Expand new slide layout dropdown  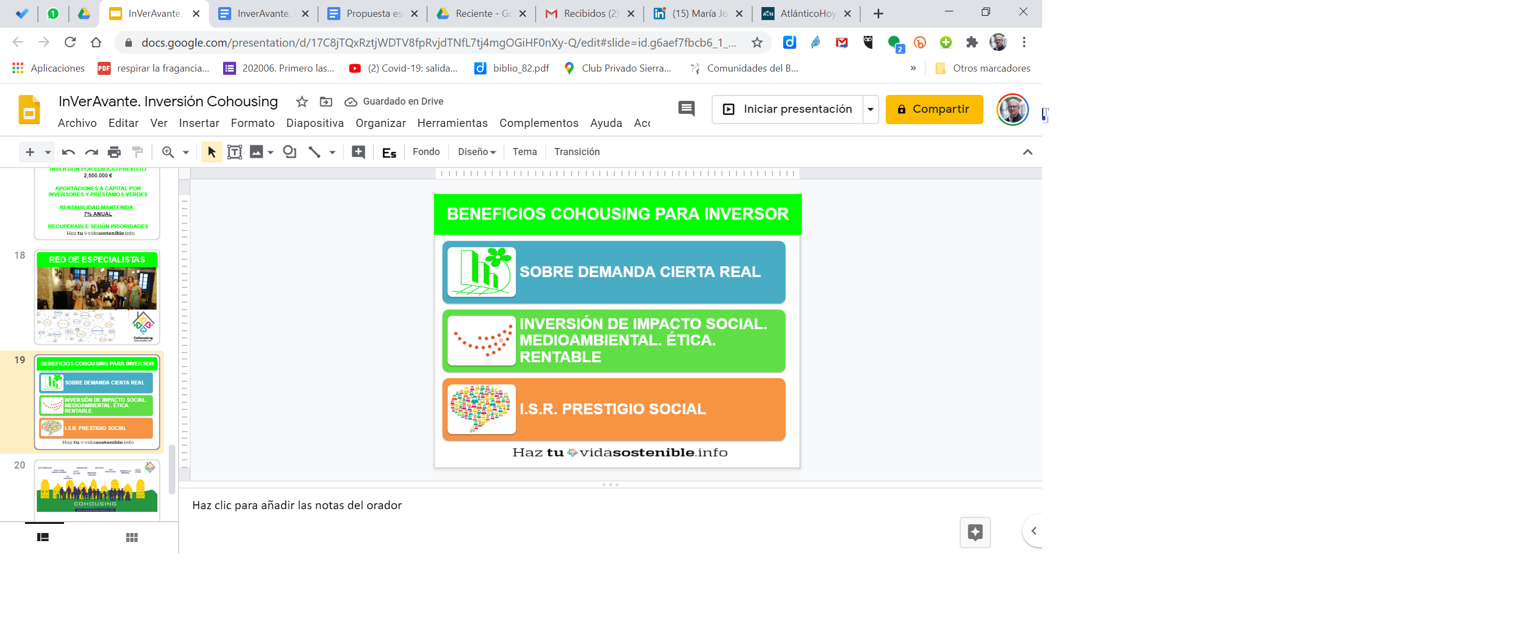pos(48,152)
